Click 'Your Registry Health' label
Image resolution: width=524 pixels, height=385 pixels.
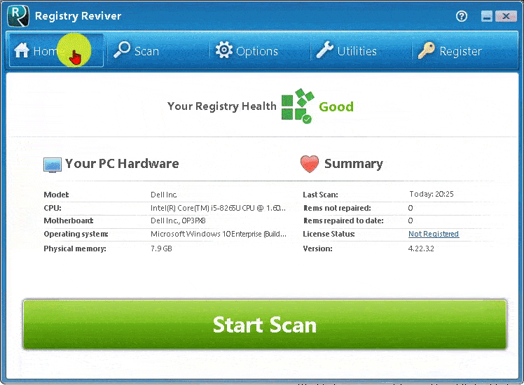(x=222, y=106)
